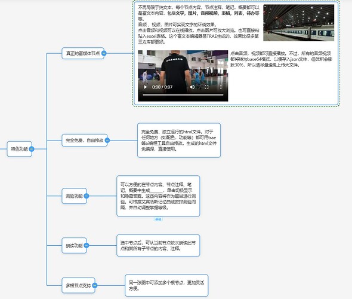Image resolution: width=352 pixels, height=299 pixels.
Task: Select the 朗读功能 node
Action: coord(74,245)
